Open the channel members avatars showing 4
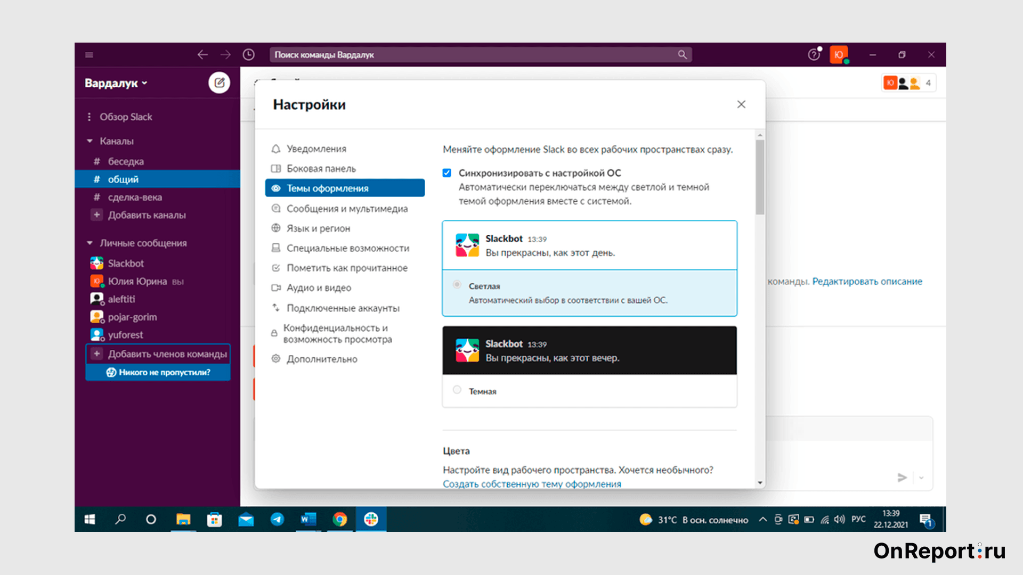The height and width of the screenshot is (575, 1023). pos(909,83)
